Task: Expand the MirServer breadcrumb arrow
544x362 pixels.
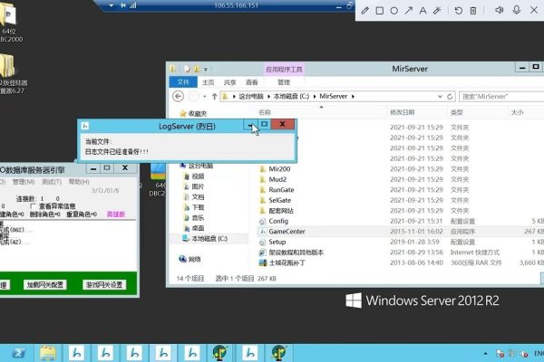Action: coord(354,95)
